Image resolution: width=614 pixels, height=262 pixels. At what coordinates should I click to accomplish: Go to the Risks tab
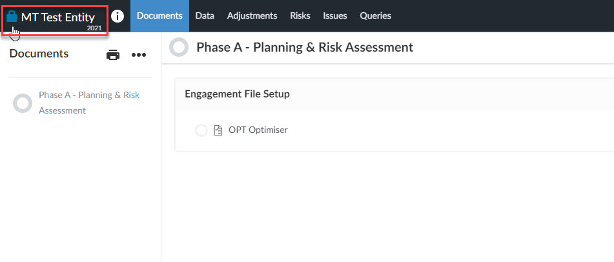coord(300,16)
